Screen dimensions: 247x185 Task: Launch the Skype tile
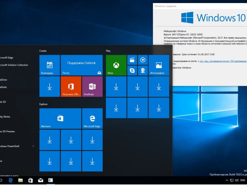coord(132,71)
